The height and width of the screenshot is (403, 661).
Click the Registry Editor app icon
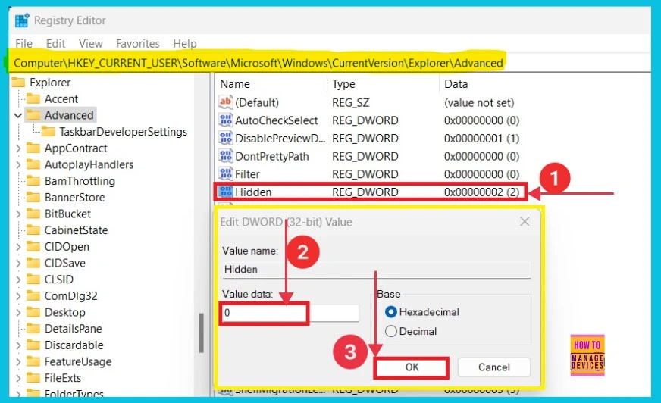tap(22, 20)
